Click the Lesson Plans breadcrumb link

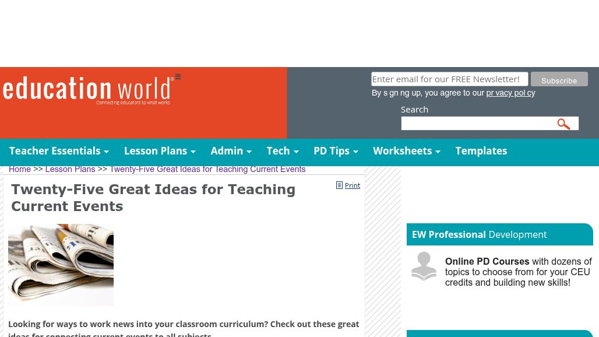pyautogui.click(x=70, y=169)
